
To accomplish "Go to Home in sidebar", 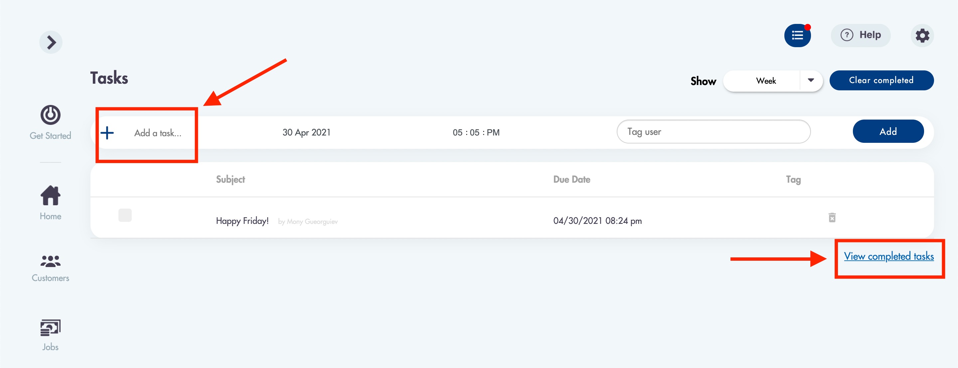I will coord(50,203).
